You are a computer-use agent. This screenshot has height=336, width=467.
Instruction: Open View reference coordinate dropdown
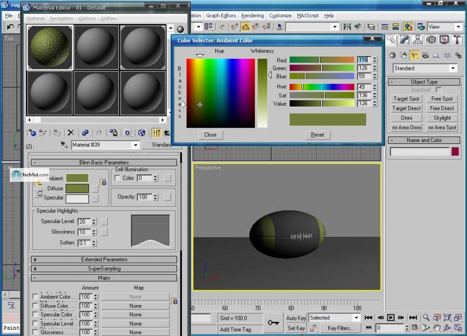458,27
